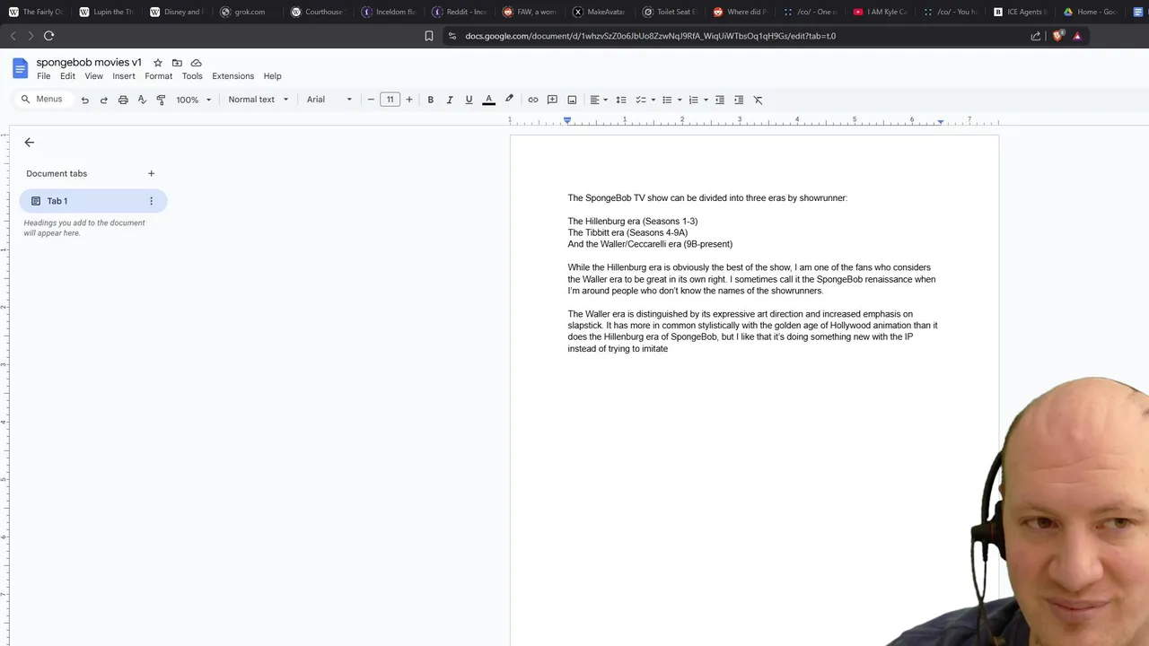The image size is (1149, 646).
Task: Check the cloud save status icon
Action: [x=196, y=63]
